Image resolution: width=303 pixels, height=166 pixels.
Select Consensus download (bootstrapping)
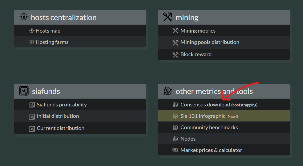point(224,105)
